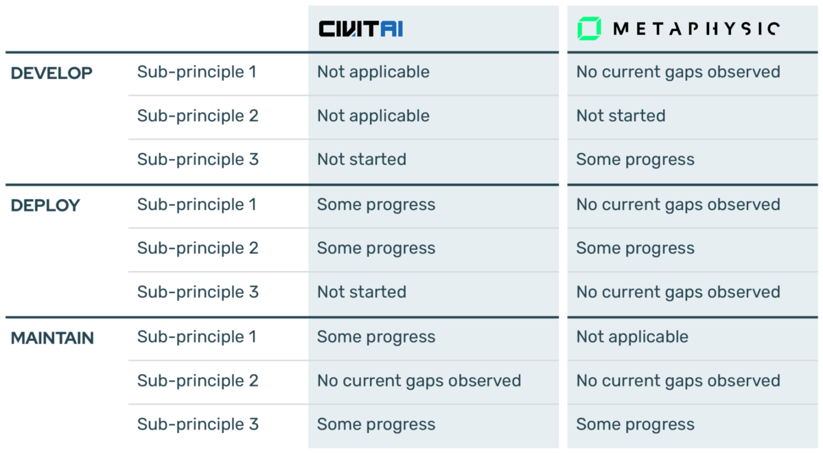Click the MAINTAIN section heading

pos(52,338)
